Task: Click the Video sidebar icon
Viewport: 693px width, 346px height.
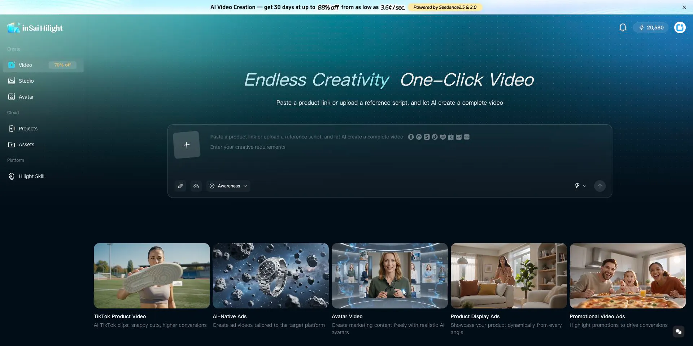Action: point(12,65)
